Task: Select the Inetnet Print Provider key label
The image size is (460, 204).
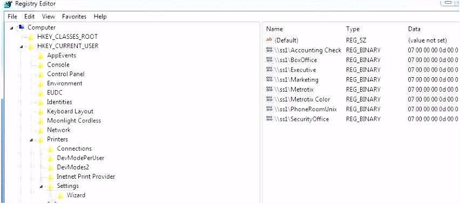Action: [86, 176]
